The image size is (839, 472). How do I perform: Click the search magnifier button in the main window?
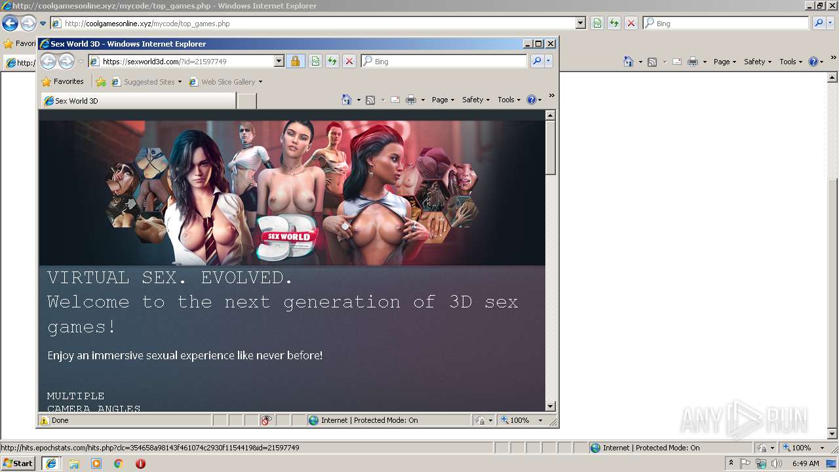click(819, 24)
